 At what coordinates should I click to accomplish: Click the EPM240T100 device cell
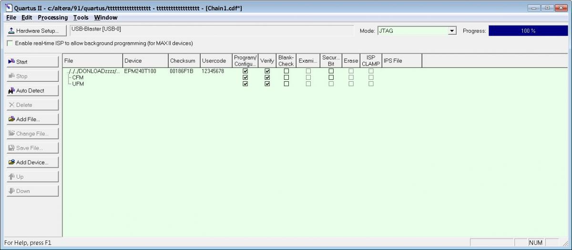[140, 71]
